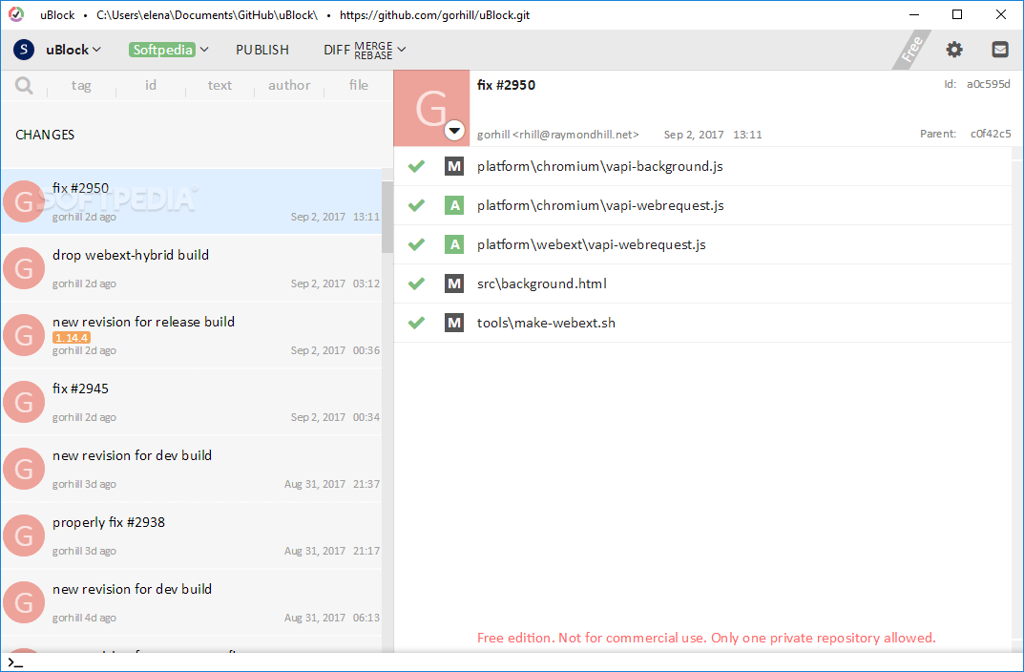The height and width of the screenshot is (672, 1024).
Task: Click the GitKraken logo in the titlebar
Action: coord(14,14)
